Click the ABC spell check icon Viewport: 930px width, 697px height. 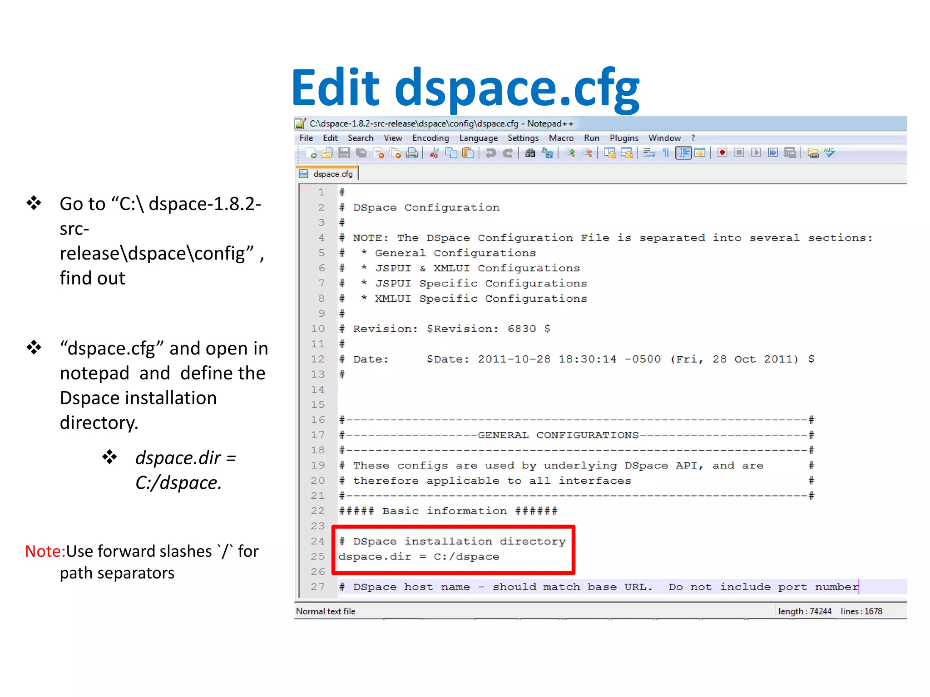tap(830, 153)
